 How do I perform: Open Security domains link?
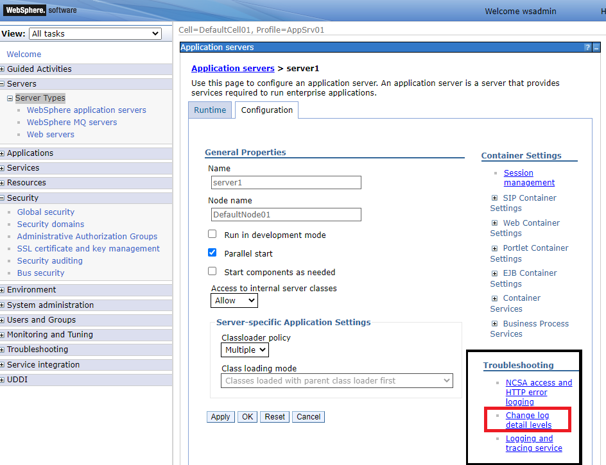click(51, 224)
